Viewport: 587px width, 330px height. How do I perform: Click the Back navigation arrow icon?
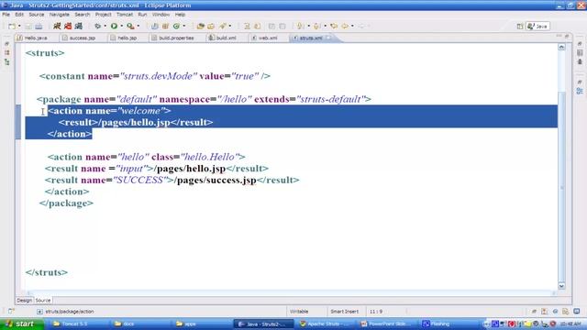[345, 27]
